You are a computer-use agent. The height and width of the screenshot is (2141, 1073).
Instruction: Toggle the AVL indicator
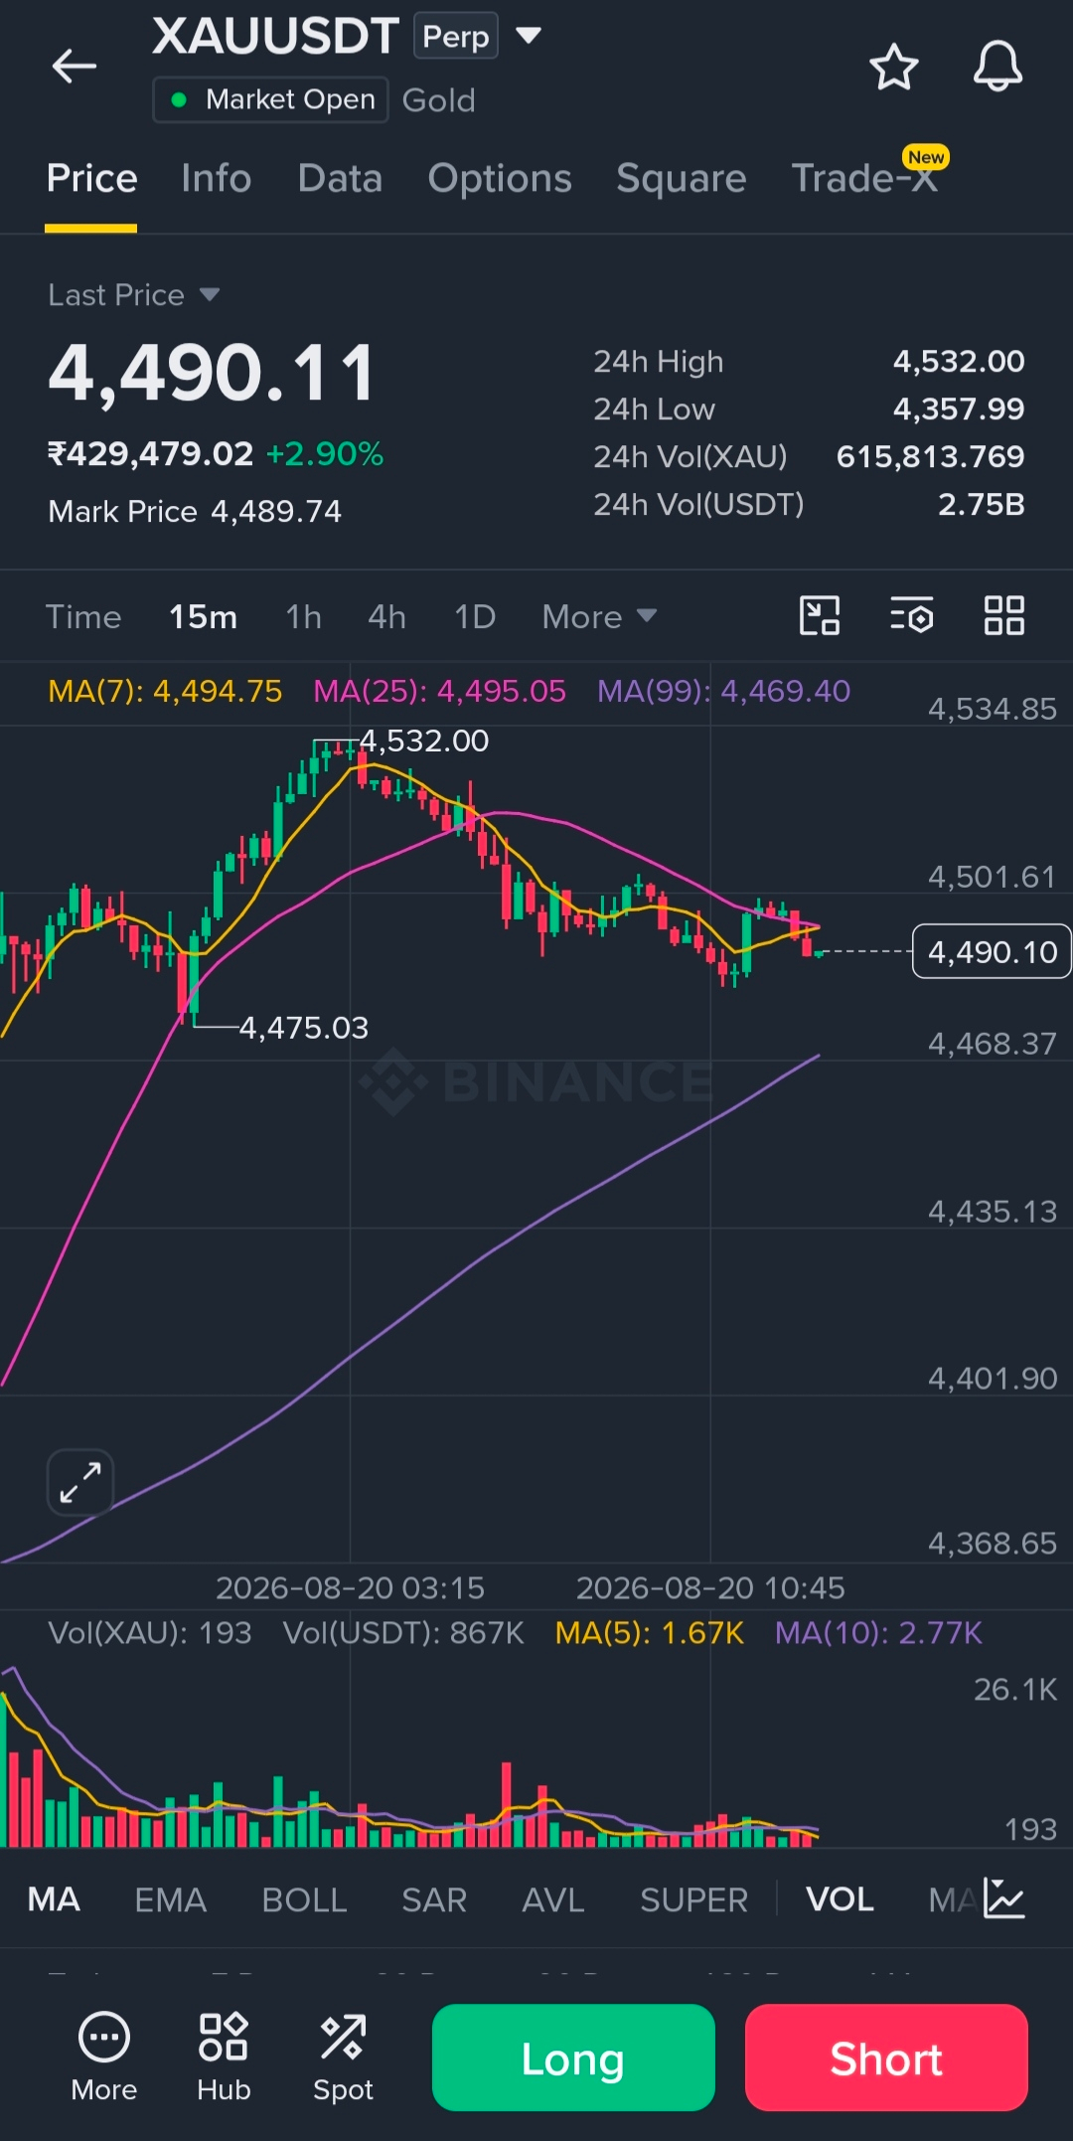(552, 1899)
